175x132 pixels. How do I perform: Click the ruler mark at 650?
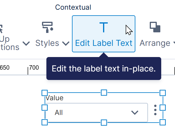(5, 68)
